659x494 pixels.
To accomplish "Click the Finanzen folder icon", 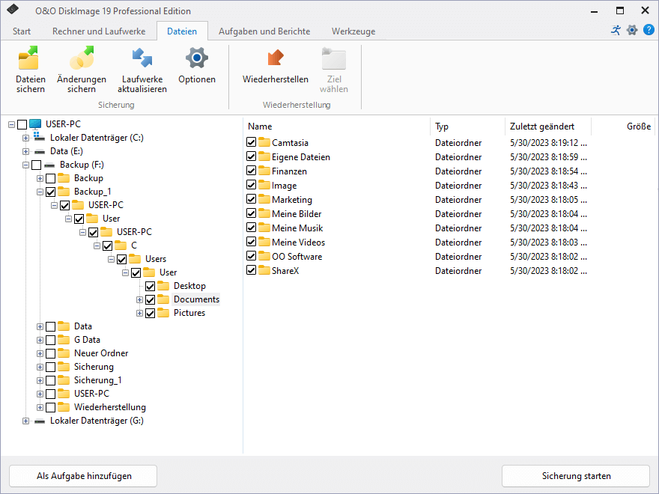I will click(264, 171).
